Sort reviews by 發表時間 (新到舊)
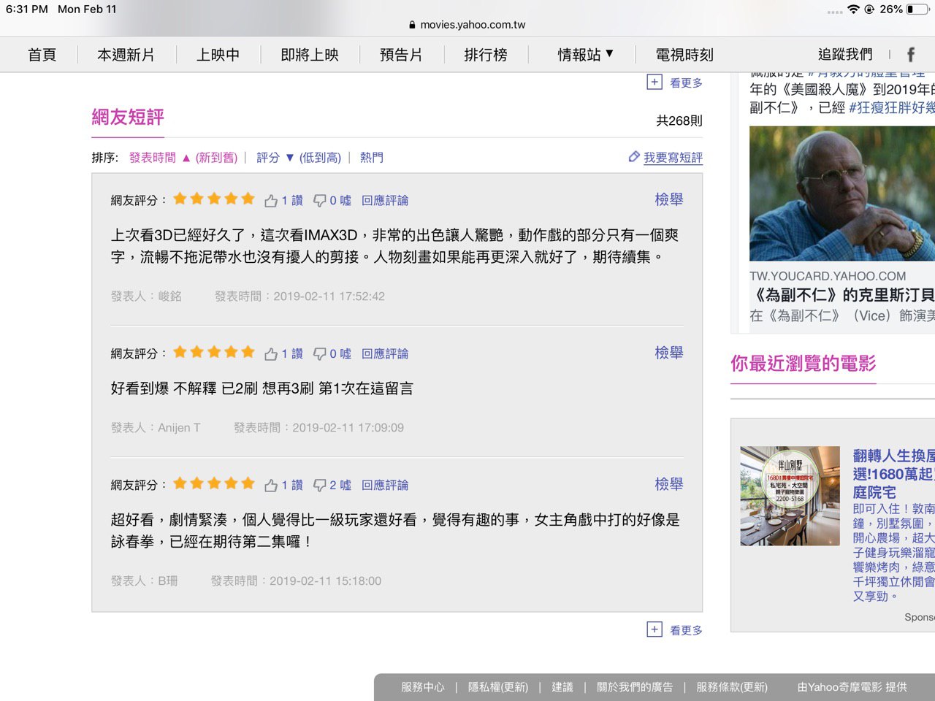935x701 pixels. pyautogui.click(x=183, y=158)
